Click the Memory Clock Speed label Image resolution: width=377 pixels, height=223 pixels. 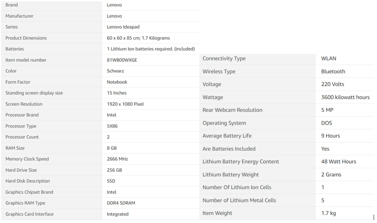coord(27,159)
